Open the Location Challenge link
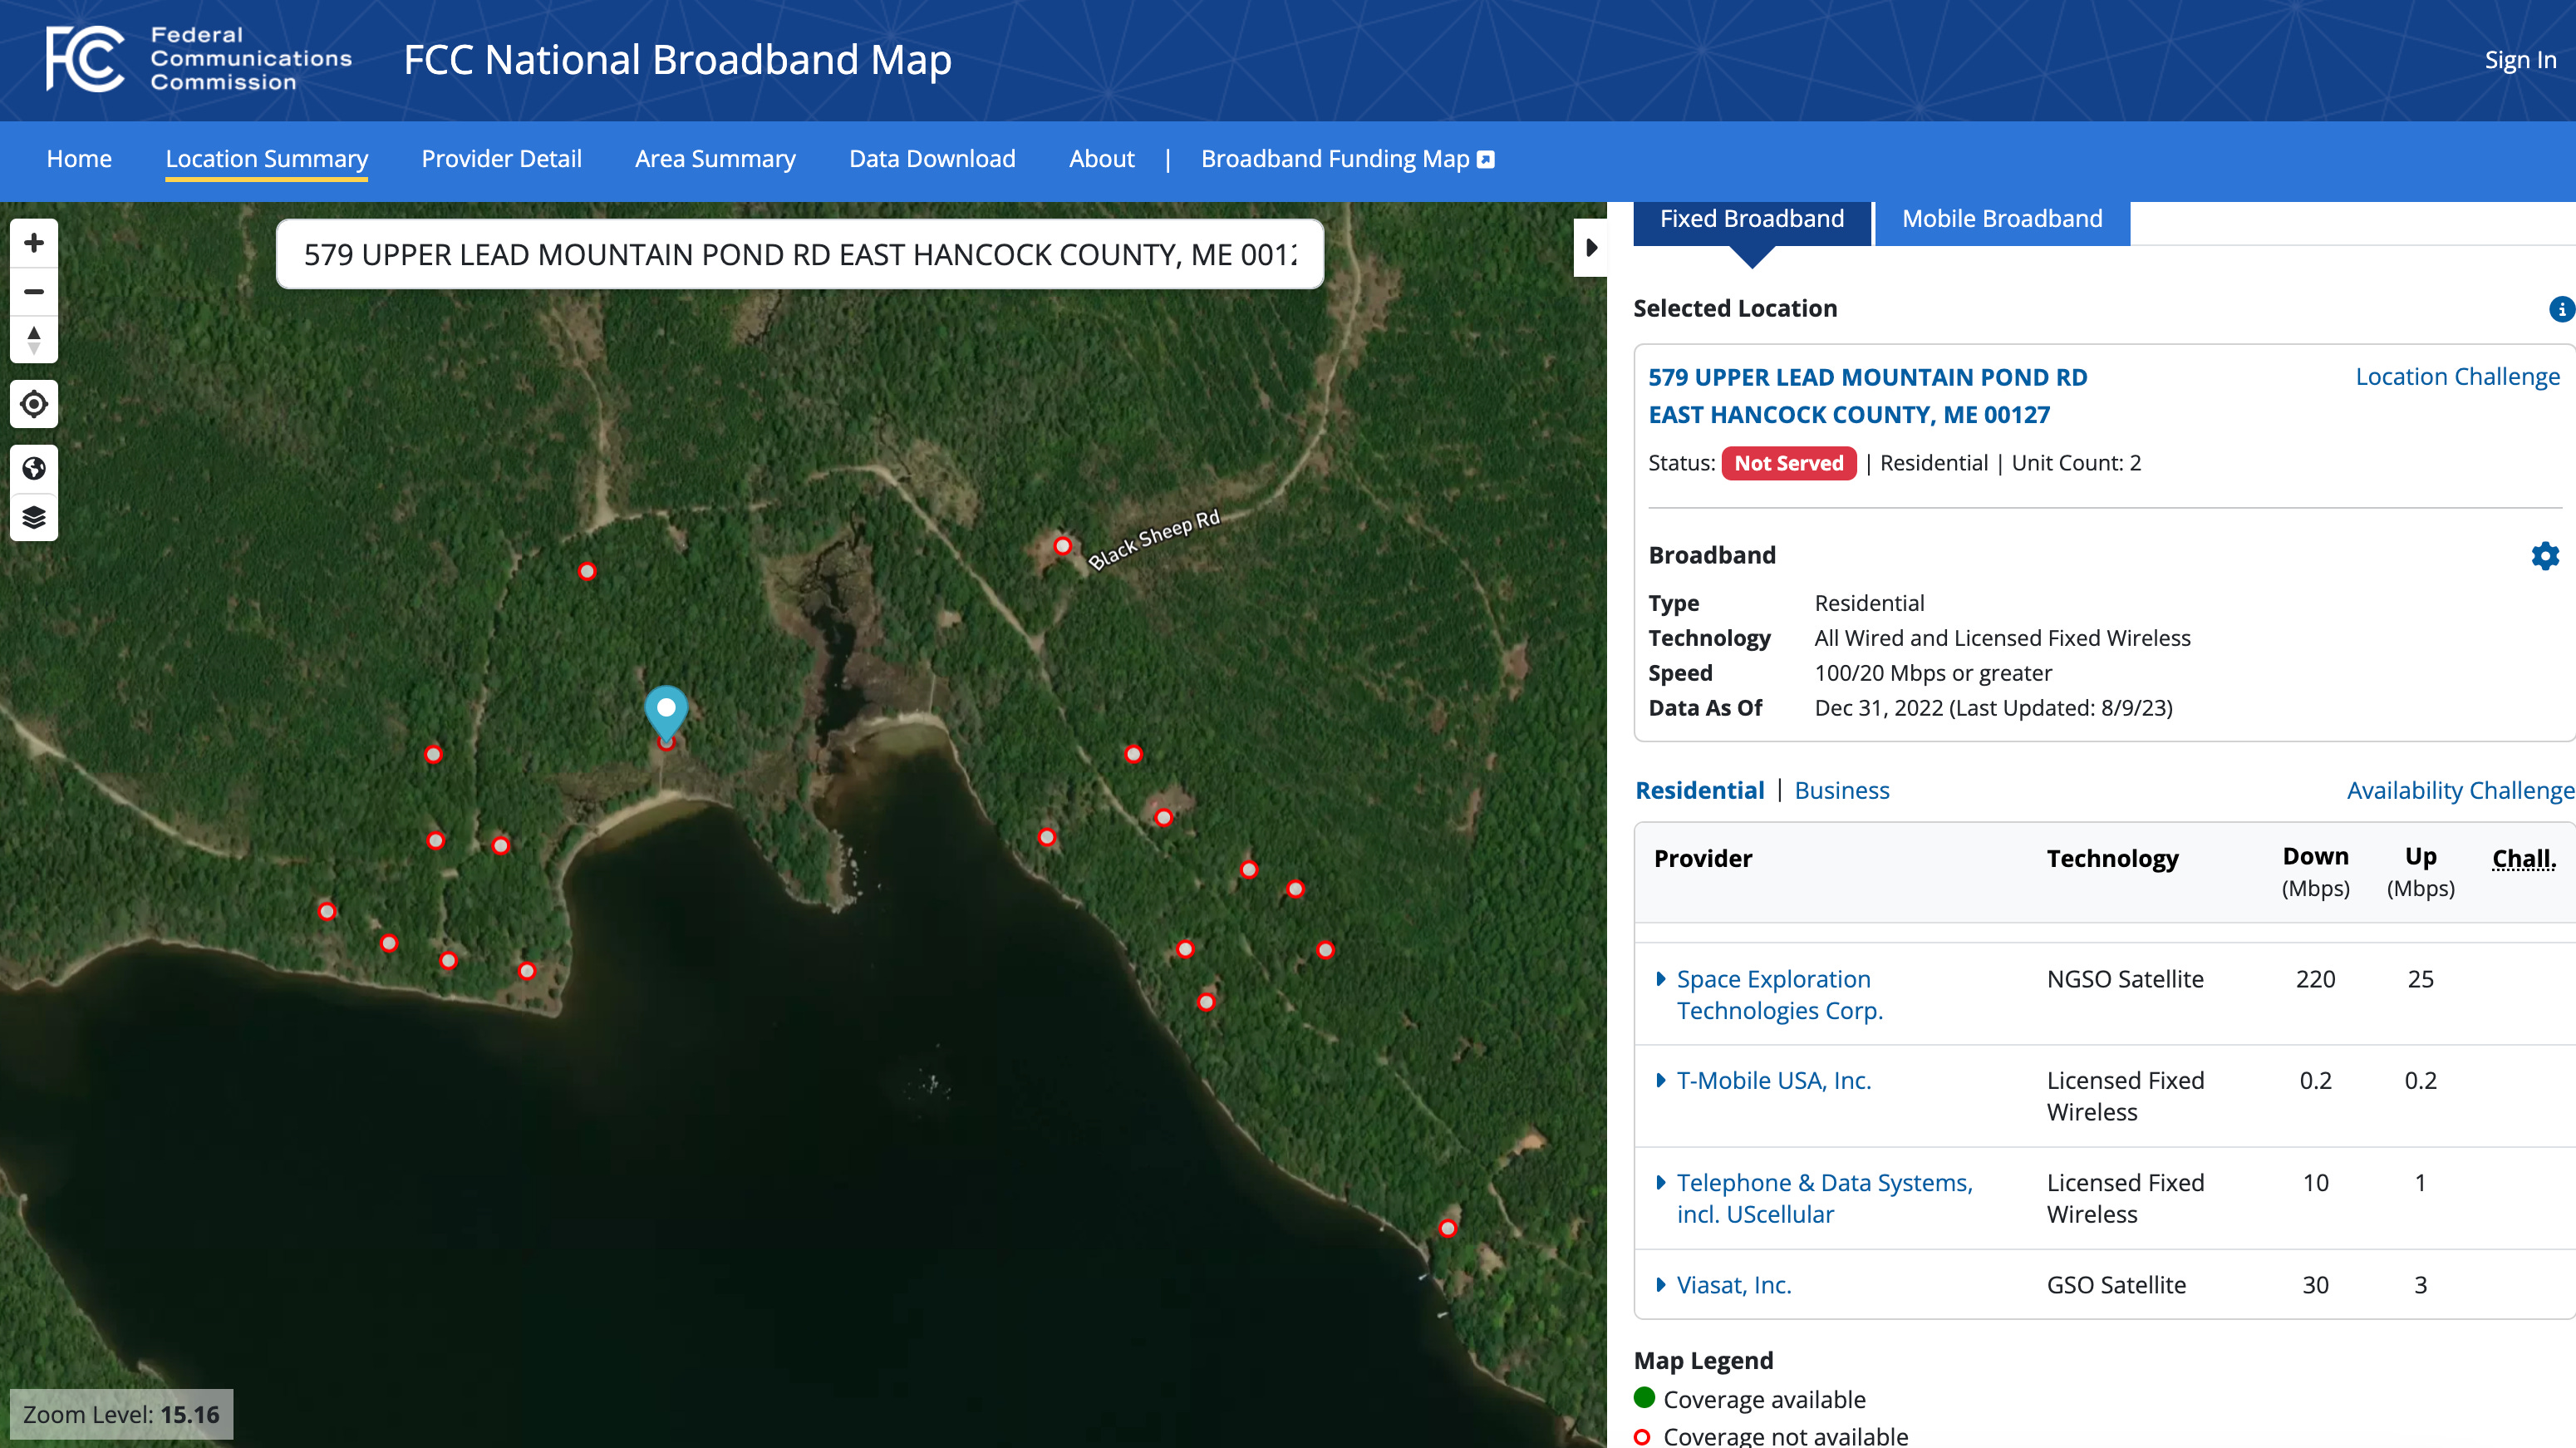2576x1448 pixels. [x=2457, y=376]
